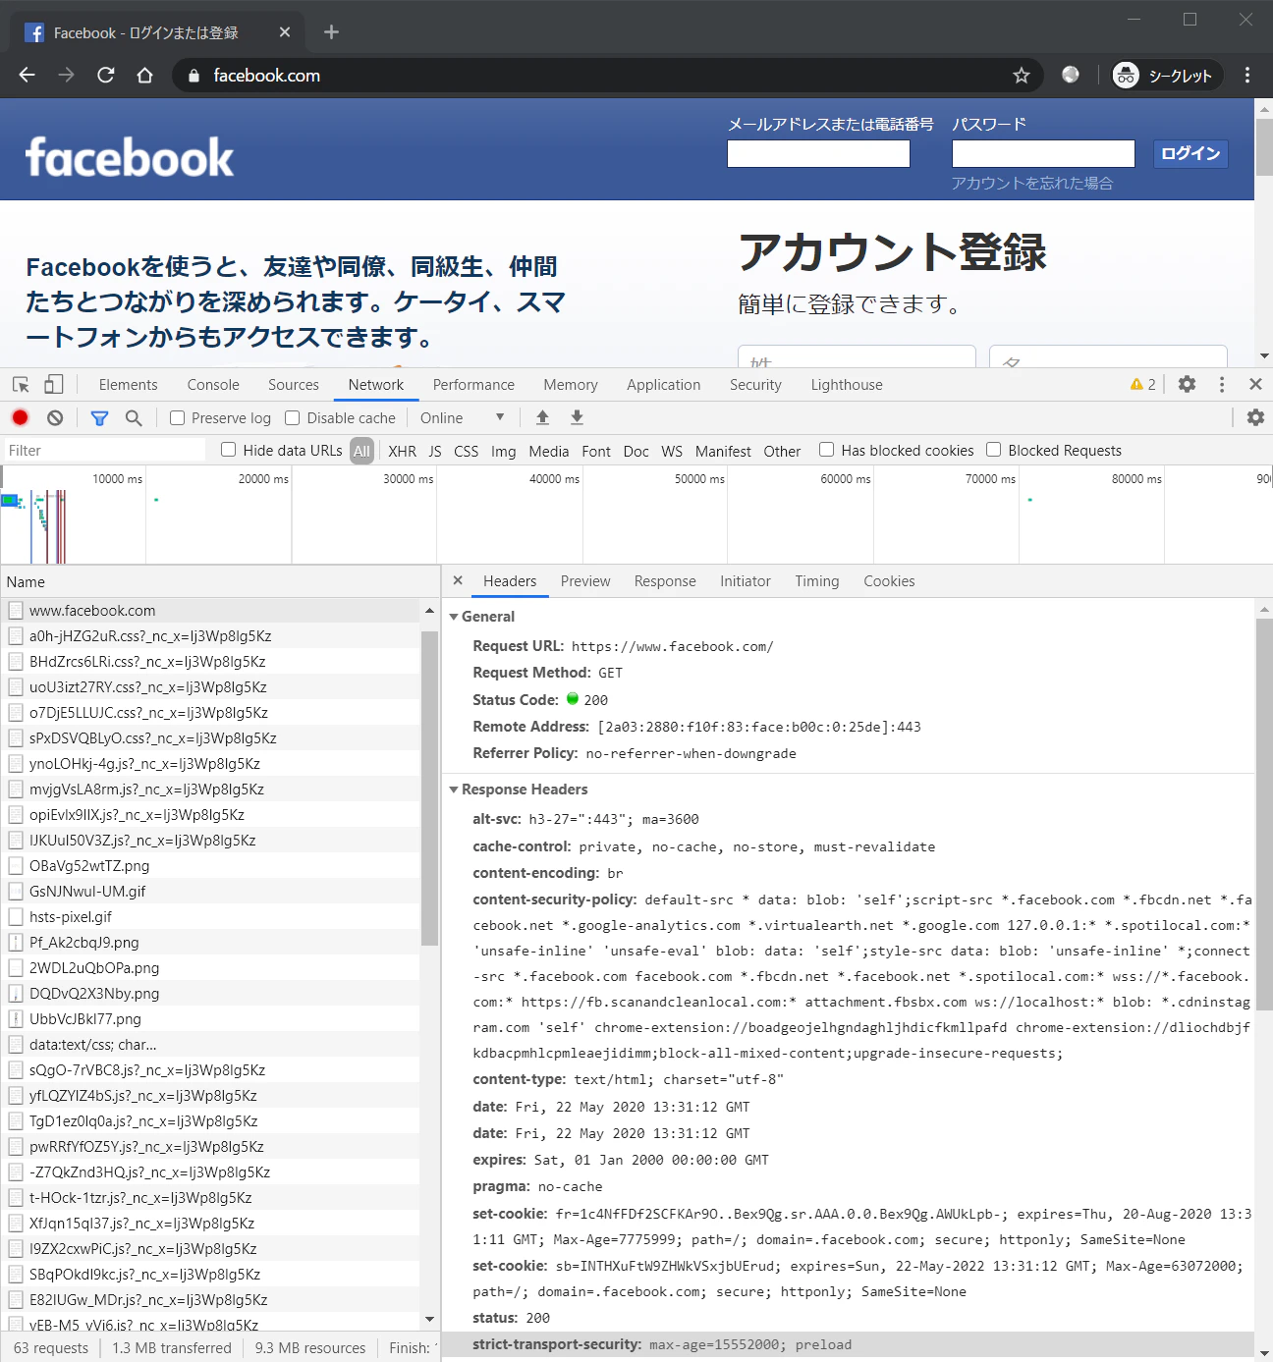Import a HAR file with the upload arrow
1273x1362 pixels.
click(542, 417)
